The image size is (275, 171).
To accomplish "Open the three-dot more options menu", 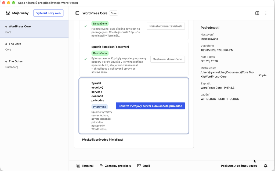I will tap(266, 13).
